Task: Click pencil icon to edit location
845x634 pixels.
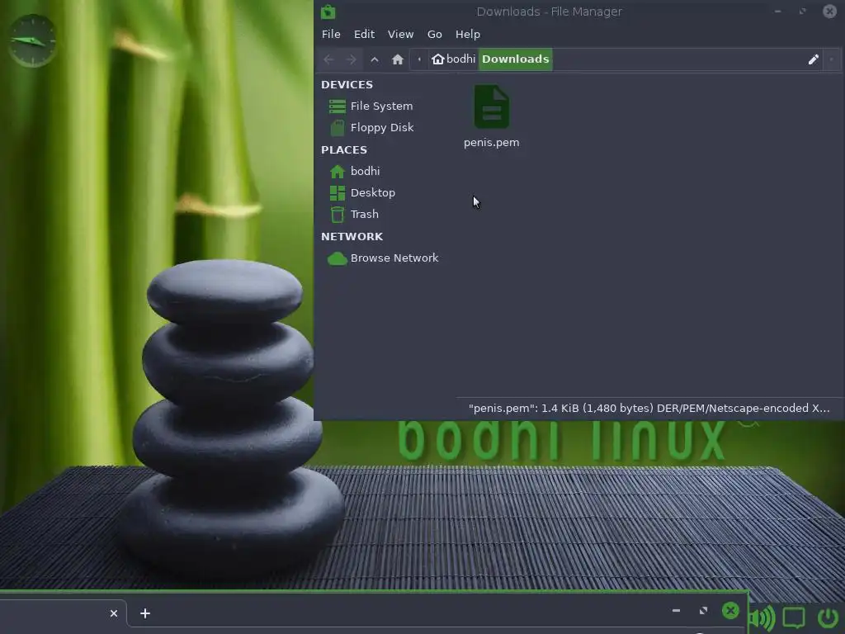Action: (813, 59)
